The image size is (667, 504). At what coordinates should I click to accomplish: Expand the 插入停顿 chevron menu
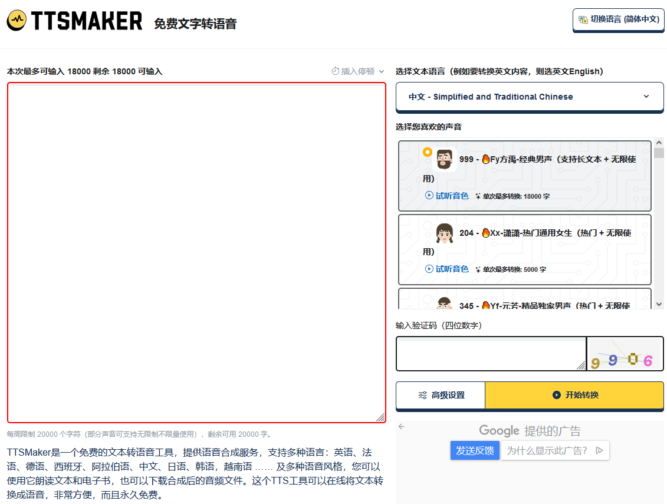click(380, 71)
